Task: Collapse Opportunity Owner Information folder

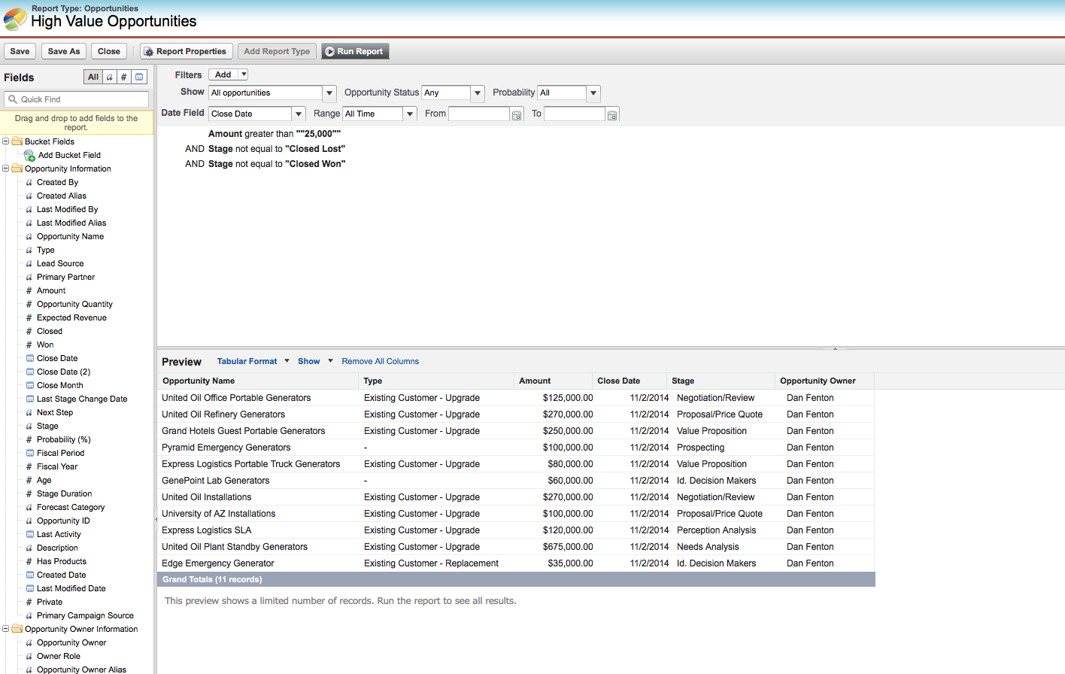Action: click(6, 629)
